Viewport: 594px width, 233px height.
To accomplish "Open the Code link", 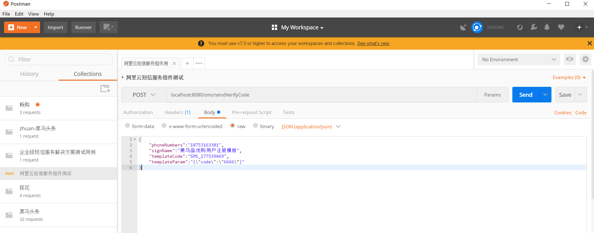I will [581, 113].
